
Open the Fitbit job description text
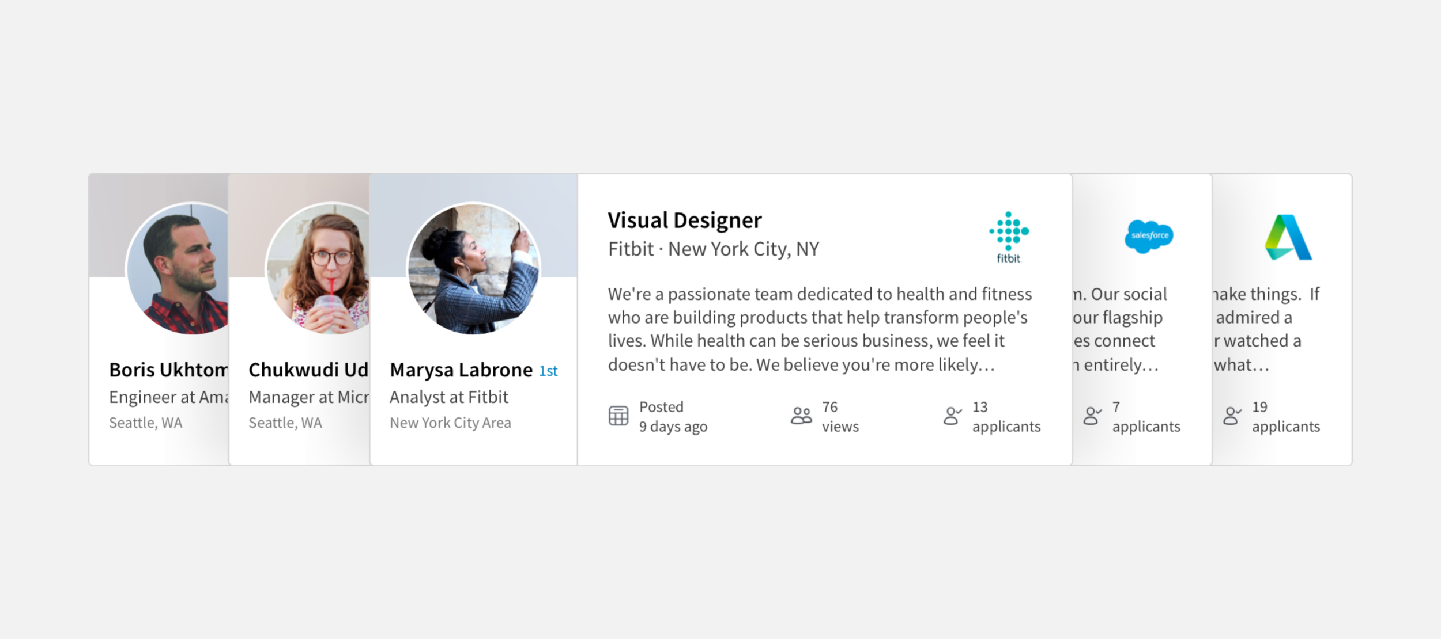pyautogui.click(x=820, y=329)
